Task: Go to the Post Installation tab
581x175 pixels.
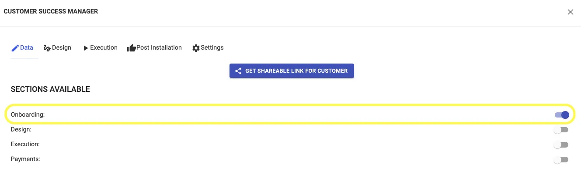Action: click(159, 48)
